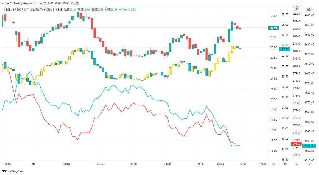Click the 4600.00 value on the USD scale
This screenshot has width=319, height=175.
point(309,74)
